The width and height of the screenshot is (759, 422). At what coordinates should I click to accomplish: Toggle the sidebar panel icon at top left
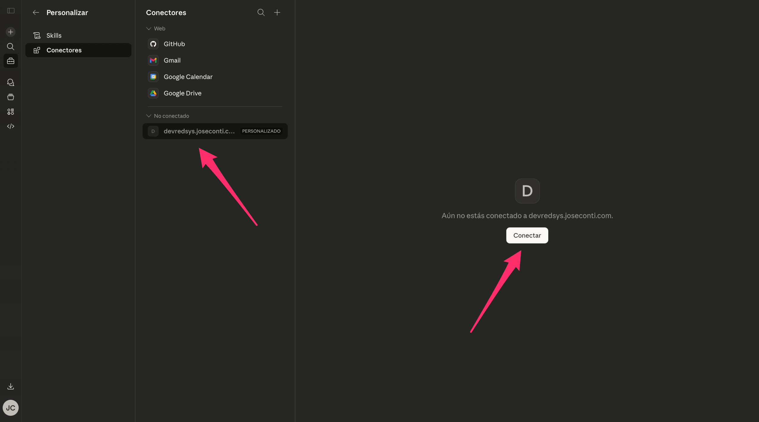coord(11,11)
